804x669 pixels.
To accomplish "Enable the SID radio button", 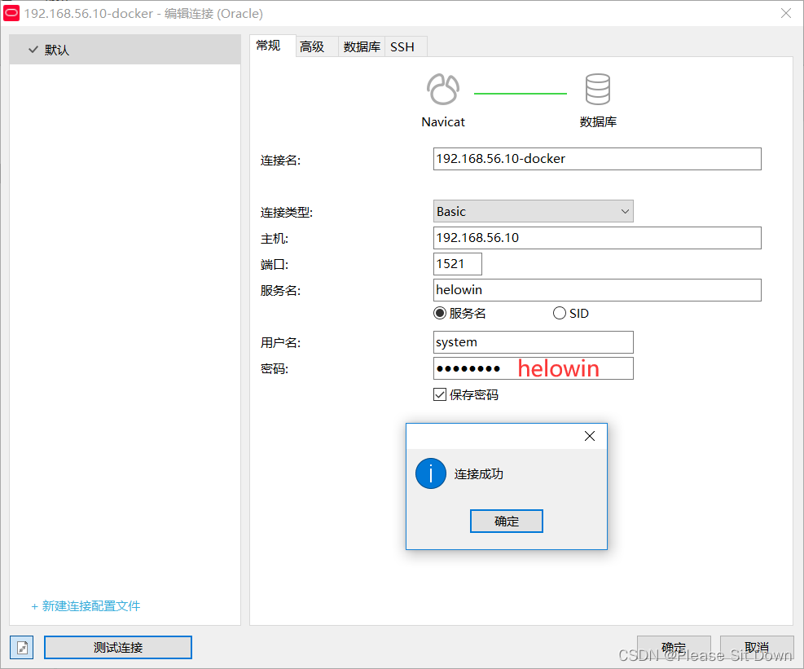I will pyautogui.click(x=560, y=313).
